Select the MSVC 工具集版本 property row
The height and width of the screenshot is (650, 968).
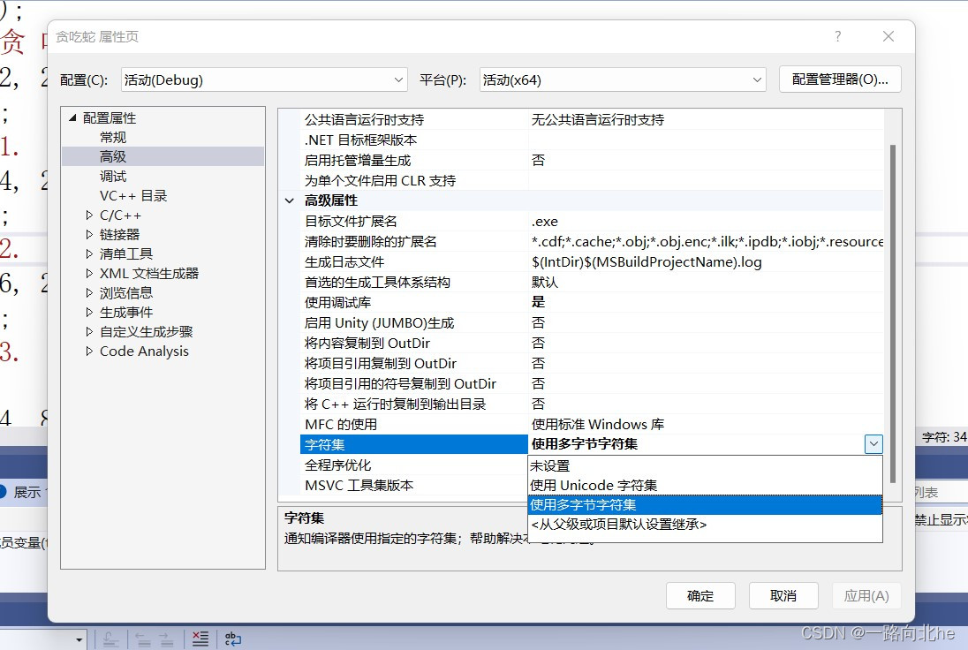414,486
